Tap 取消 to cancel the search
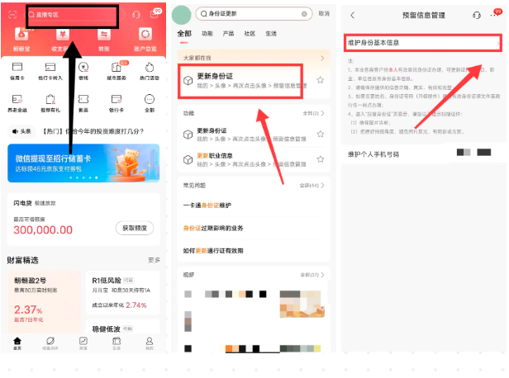 coord(324,13)
